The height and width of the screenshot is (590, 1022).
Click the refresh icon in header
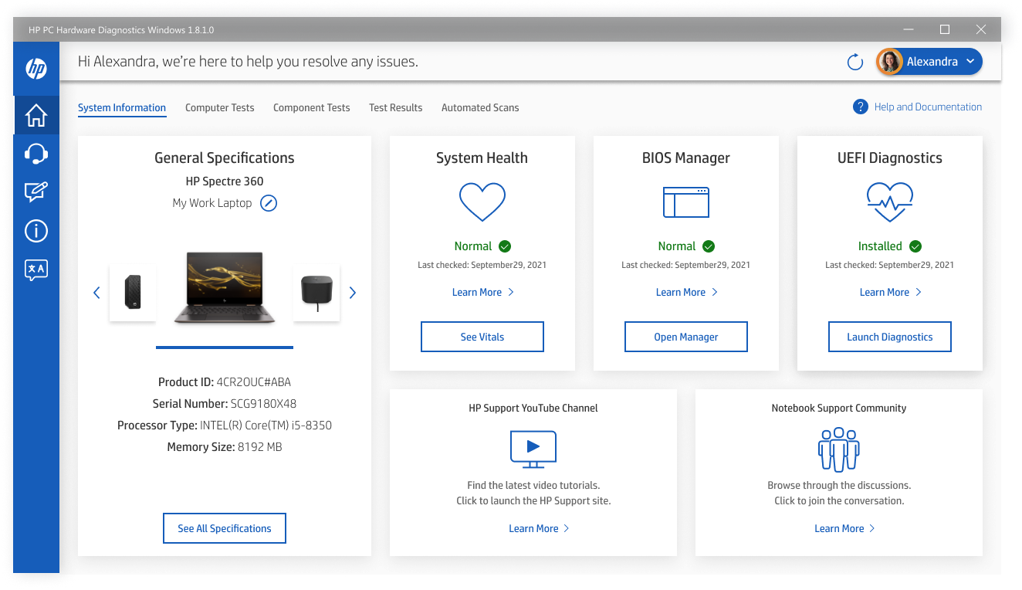coord(855,62)
